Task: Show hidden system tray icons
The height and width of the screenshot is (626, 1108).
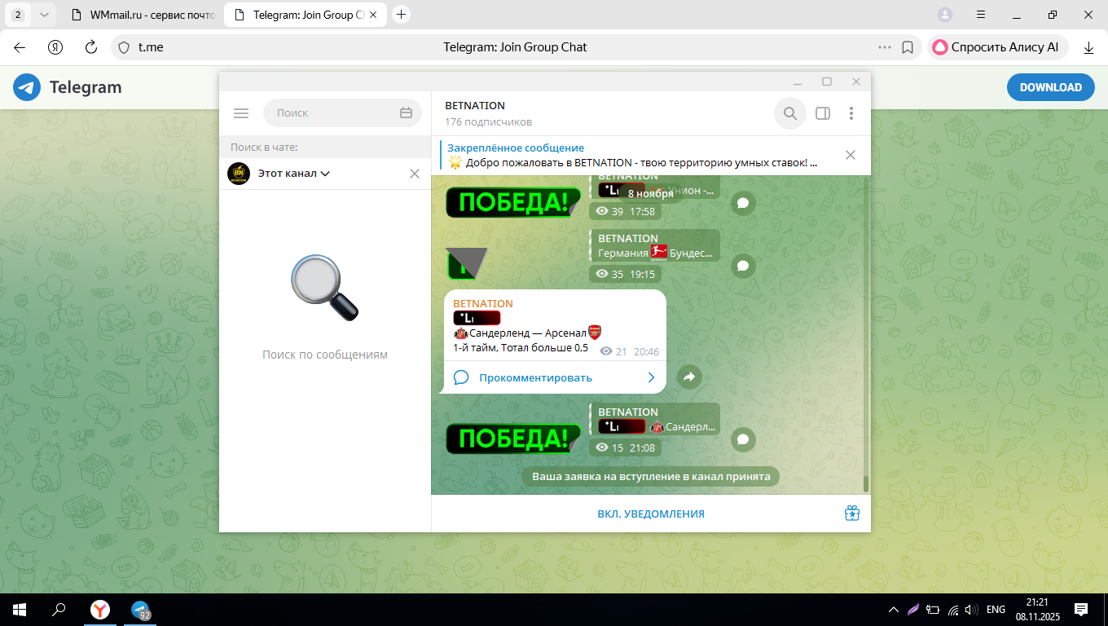Action: click(x=894, y=609)
